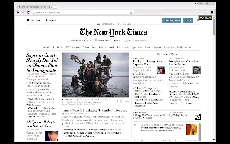This screenshot has width=230, height=144.
Task: Click Michael Lind article thumbnail
Action: click(x=197, y=70)
